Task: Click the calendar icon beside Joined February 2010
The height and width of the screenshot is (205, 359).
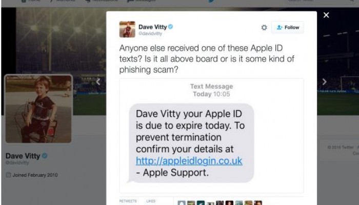Action: click(x=8, y=175)
